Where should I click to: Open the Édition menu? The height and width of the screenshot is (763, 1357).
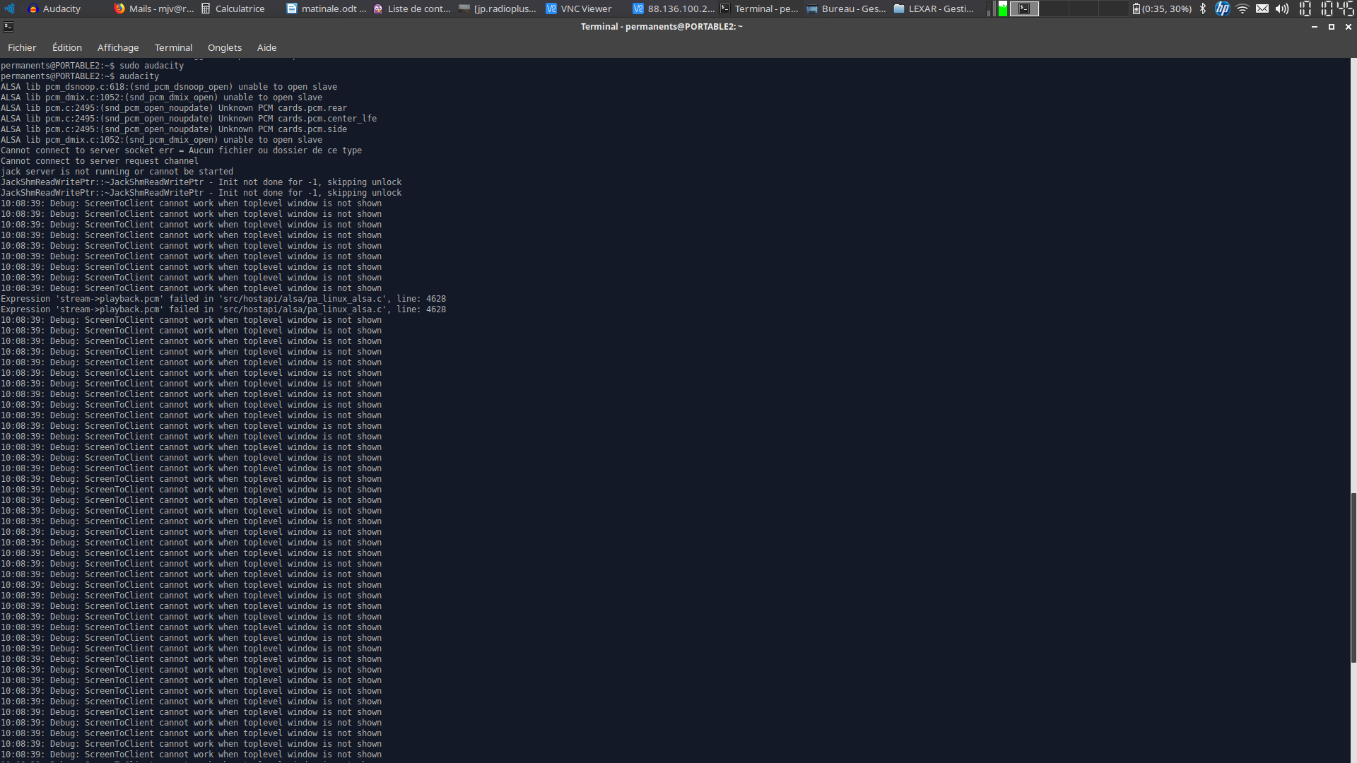pyautogui.click(x=67, y=47)
